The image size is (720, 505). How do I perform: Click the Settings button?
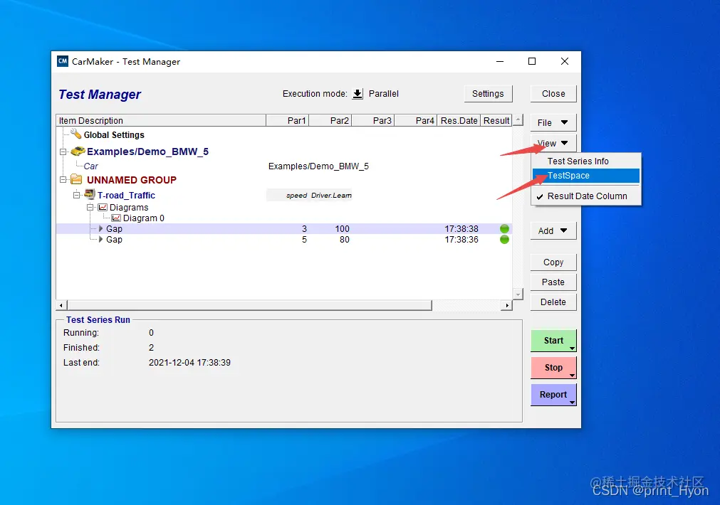[488, 94]
